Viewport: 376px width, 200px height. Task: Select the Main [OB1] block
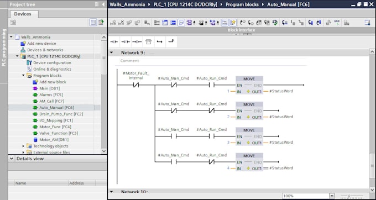pyautogui.click(x=49, y=88)
